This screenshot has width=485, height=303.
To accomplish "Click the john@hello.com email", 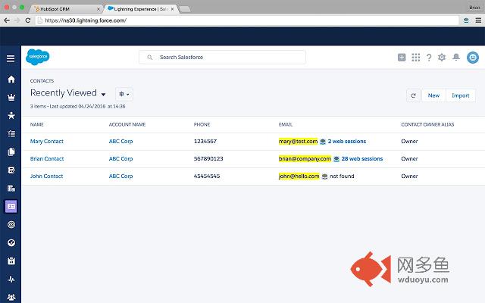I will click(299, 176).
